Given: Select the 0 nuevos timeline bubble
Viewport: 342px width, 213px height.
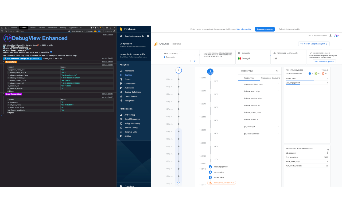Looking at the screenshot, I should point(210,72).
